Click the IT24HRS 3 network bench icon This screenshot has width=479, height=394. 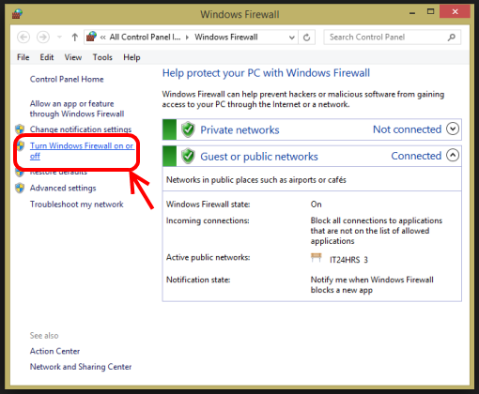coord(317,258)
